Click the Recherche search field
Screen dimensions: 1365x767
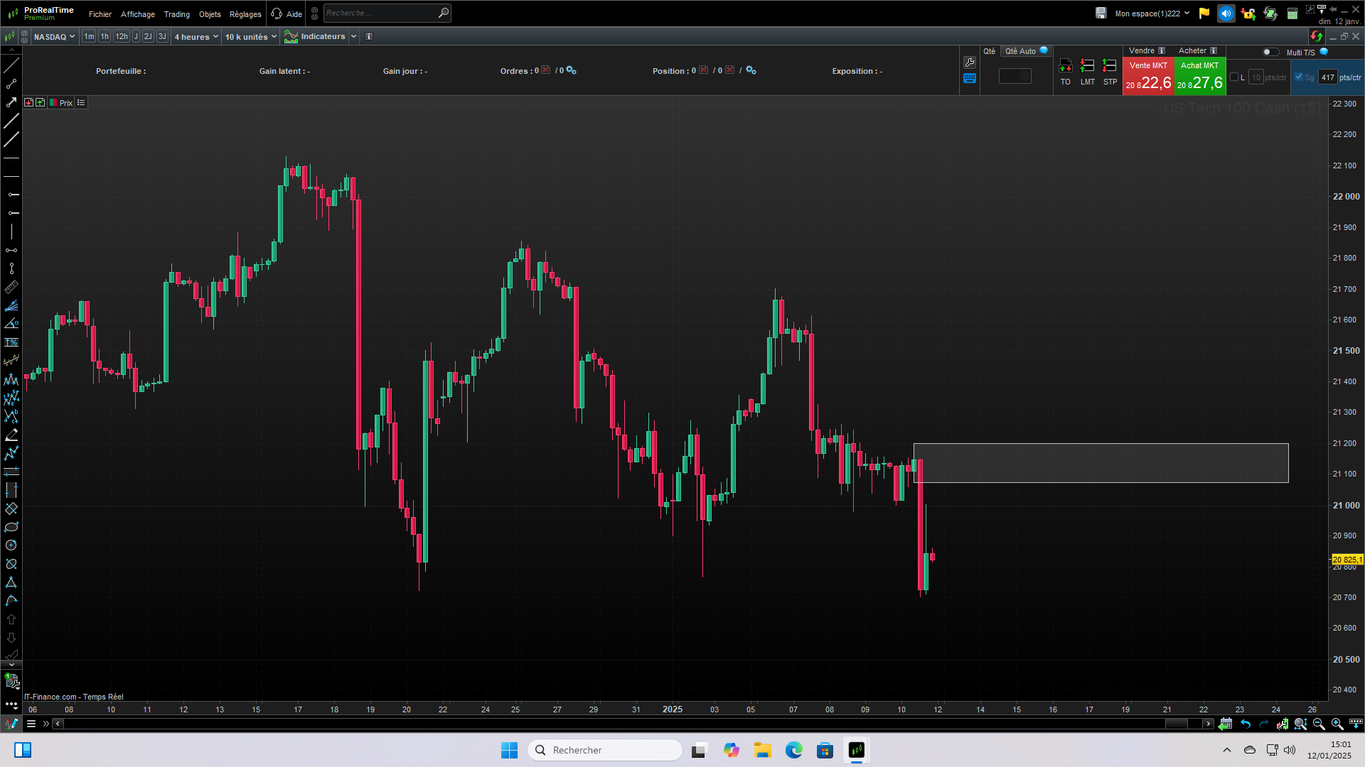[x=380, y=13]
